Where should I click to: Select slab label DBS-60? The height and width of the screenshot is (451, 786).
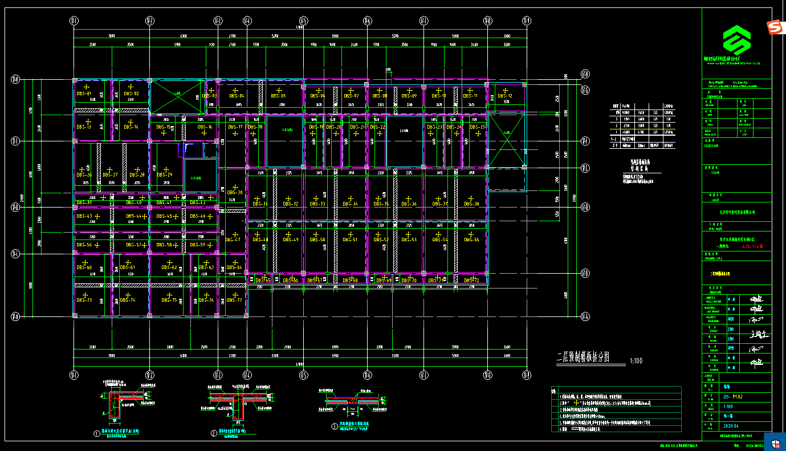84,267
